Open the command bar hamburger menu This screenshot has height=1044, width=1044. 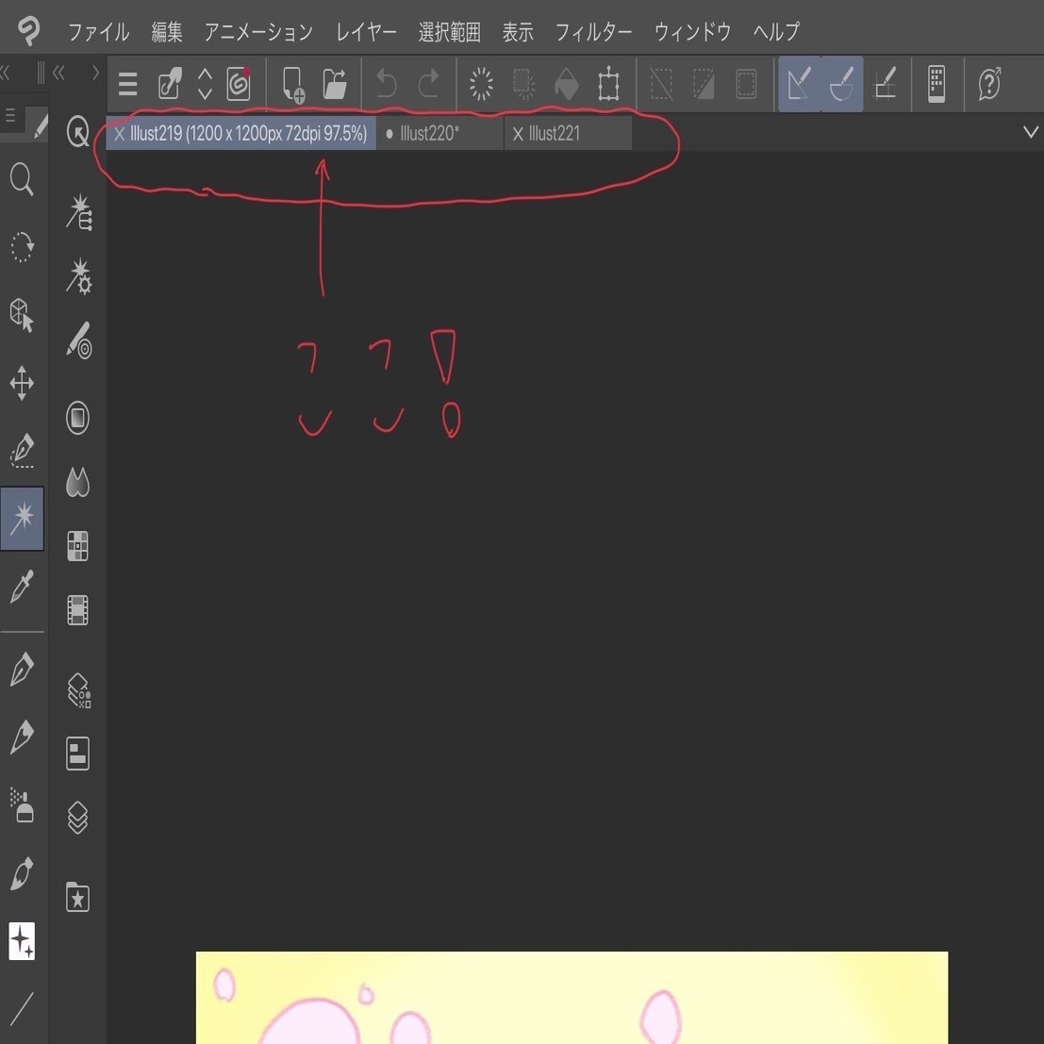(128, 84)
